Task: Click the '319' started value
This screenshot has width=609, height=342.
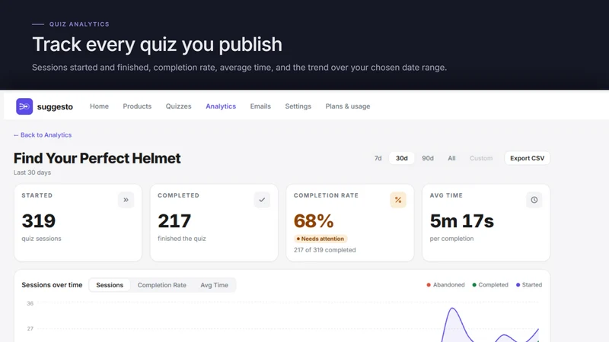Action: click(x=39, y=221)
